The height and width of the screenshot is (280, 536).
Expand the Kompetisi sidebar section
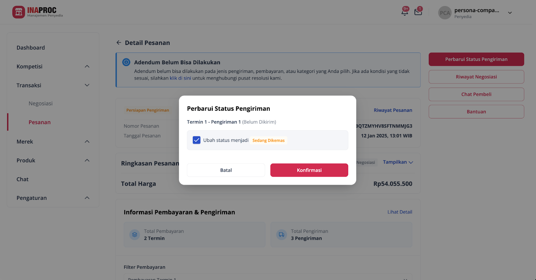87,66
